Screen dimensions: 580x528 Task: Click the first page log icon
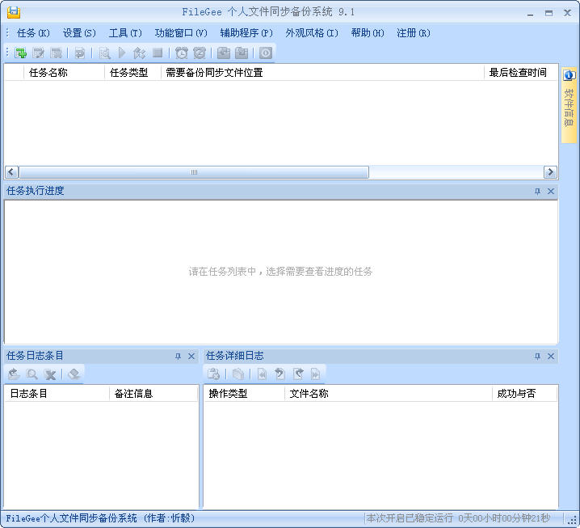pyautogui.click(x=262, y=374)
